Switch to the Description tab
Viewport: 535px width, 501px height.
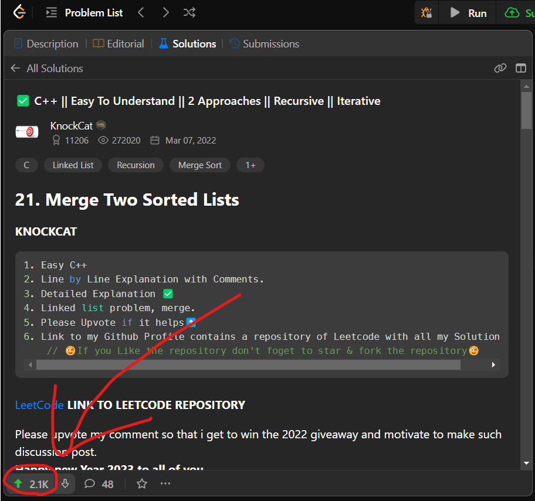pos(46,44)
